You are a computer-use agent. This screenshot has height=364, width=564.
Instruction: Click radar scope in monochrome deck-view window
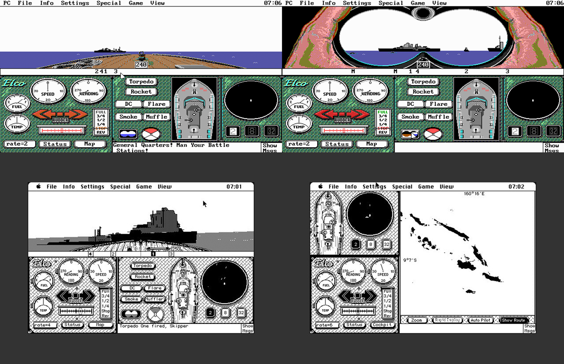point(225,282)
